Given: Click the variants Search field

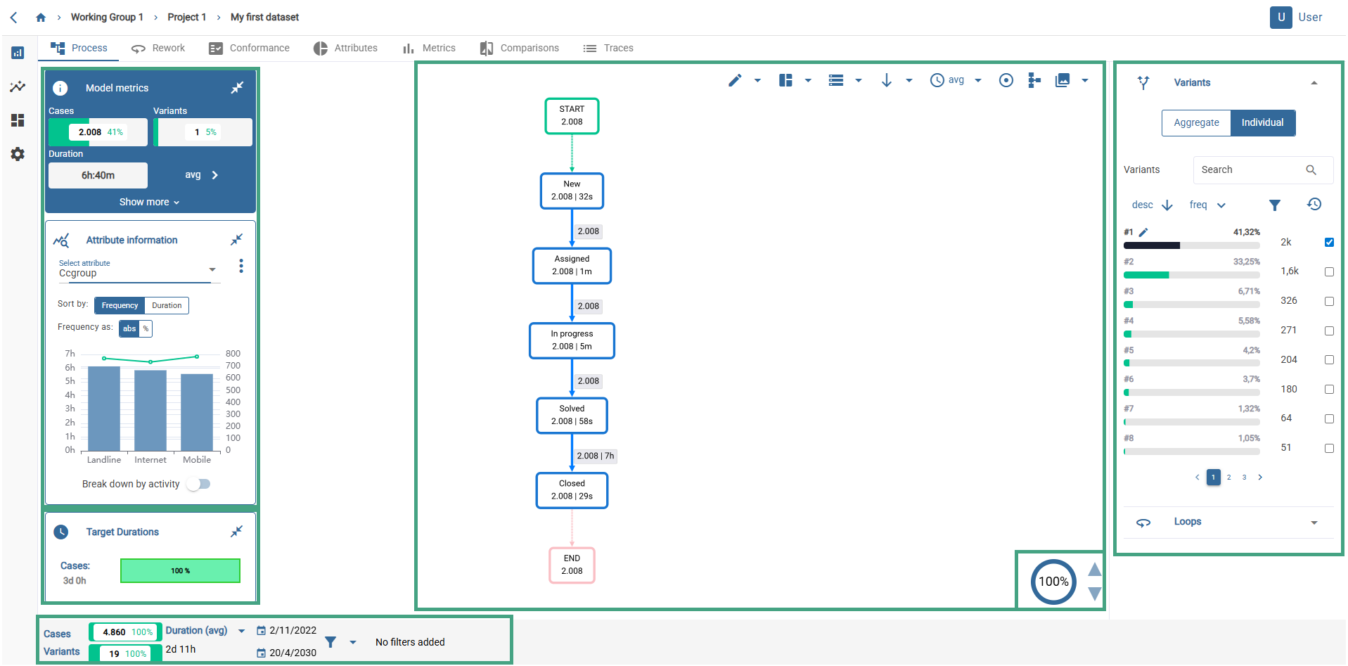Looking at the screenshot, I should click(x=1252, y=169).
